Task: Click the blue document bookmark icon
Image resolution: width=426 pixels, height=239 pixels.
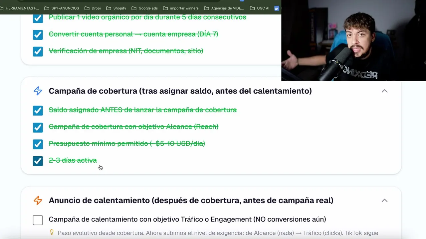Action: click(277, 8)
